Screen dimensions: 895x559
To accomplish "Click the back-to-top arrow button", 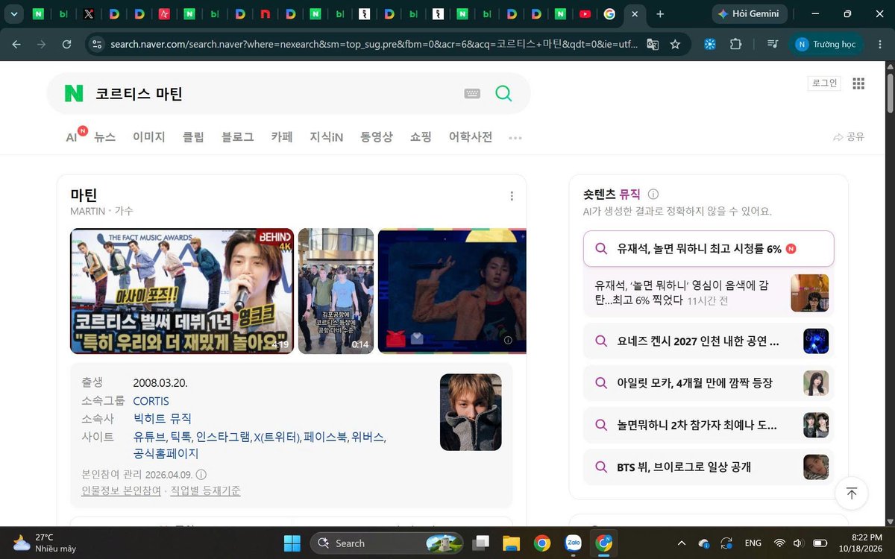I will tap(851, 493).
